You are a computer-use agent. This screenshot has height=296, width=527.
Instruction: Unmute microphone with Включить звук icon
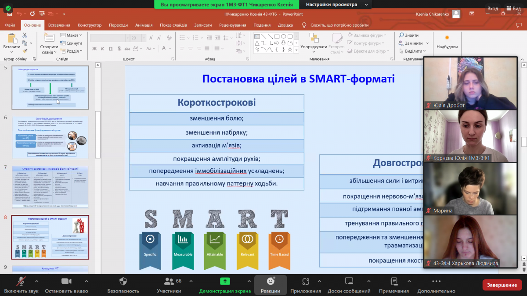(21, 281)
